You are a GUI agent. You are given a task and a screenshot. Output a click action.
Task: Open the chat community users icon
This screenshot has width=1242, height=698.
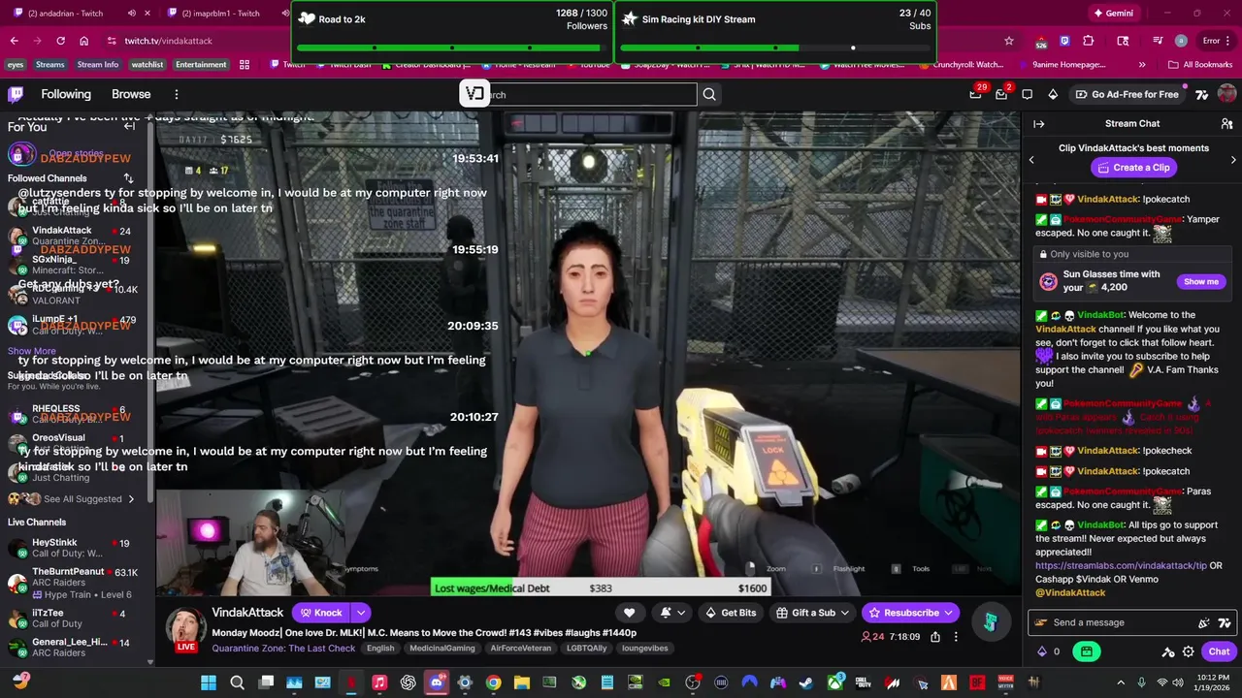pos(1226,124)
